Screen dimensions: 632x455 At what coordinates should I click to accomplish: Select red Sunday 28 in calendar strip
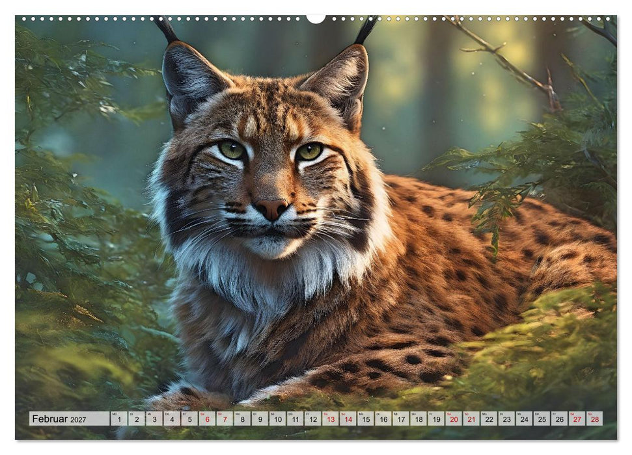coord(595,419)
